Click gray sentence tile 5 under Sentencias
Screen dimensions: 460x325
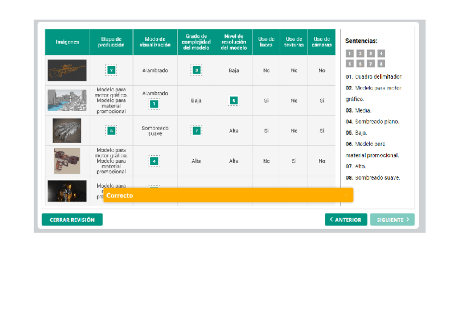click(x=349, y=63)
